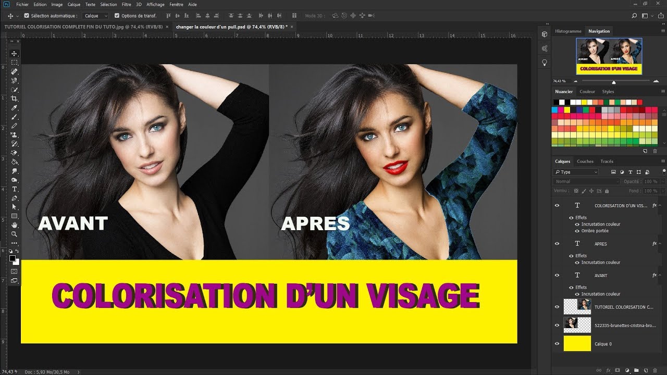Create a new layer
The height and width of the screenshot is (375, 667).
(646, 370)
